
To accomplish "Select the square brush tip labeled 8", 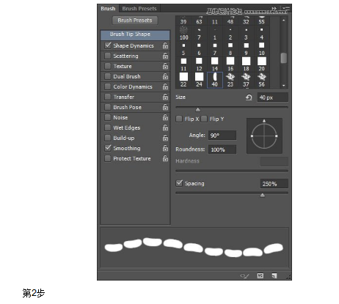I will [x=230, y=49].
